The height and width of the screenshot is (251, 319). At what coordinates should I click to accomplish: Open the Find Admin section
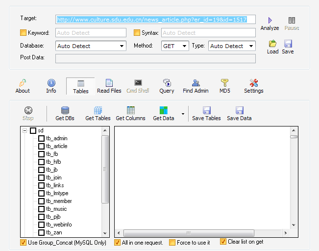coord(196,86)
